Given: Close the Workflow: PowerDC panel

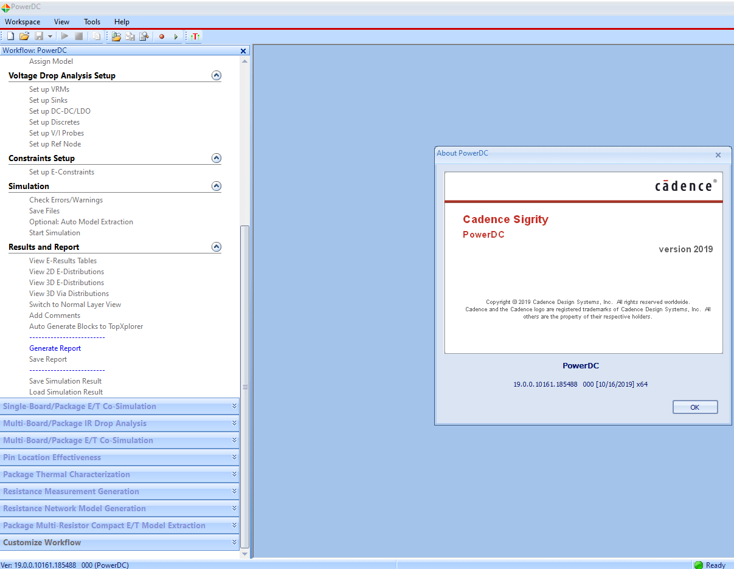Looking at the screenshot, I should (x=243, y=51).
